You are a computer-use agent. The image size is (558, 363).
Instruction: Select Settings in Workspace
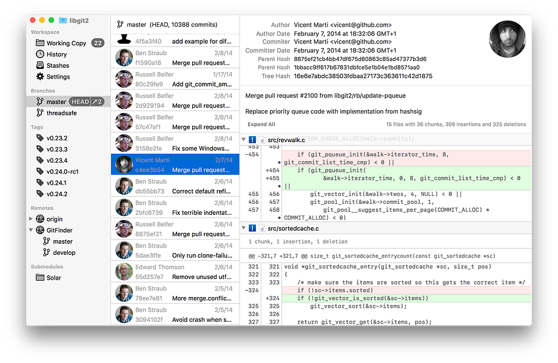pos(69,77)
